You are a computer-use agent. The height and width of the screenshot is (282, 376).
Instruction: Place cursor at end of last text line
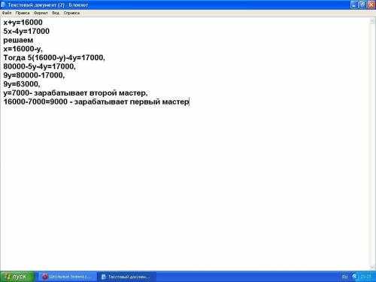coord(189,102)
